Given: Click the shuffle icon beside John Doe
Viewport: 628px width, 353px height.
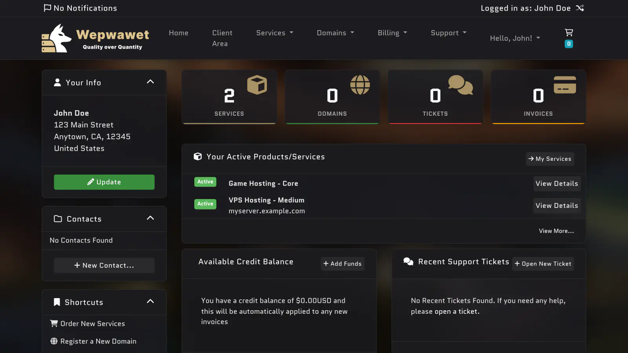Looking at the screenshot, I should click(580, 8).
